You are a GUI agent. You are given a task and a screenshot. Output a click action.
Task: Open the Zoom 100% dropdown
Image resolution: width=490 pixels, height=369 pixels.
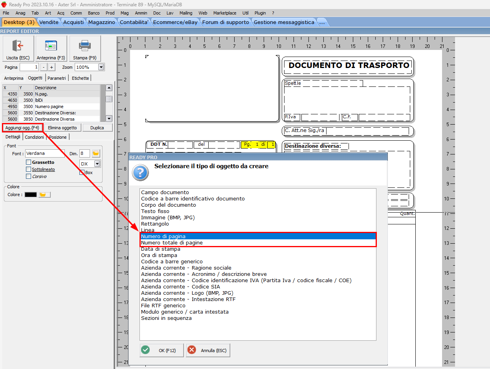pos(101,67)
